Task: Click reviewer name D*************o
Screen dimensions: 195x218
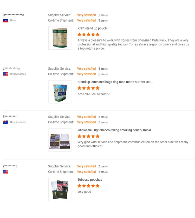Action: coord(14,15)
